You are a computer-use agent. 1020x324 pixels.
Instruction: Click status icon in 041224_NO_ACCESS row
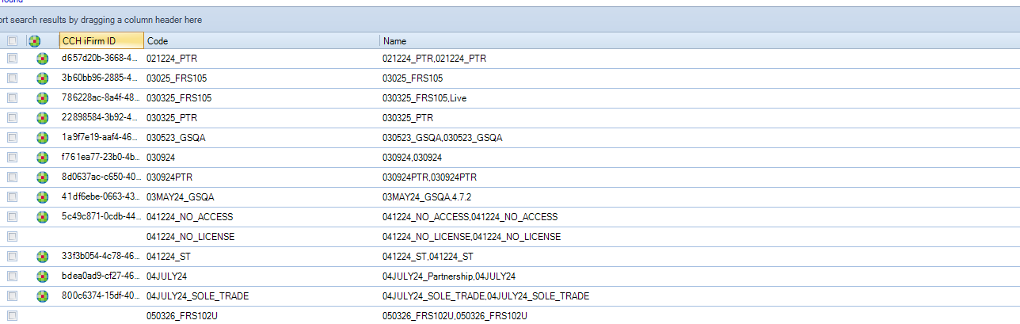pyautogui.click(x=42, y=217)
